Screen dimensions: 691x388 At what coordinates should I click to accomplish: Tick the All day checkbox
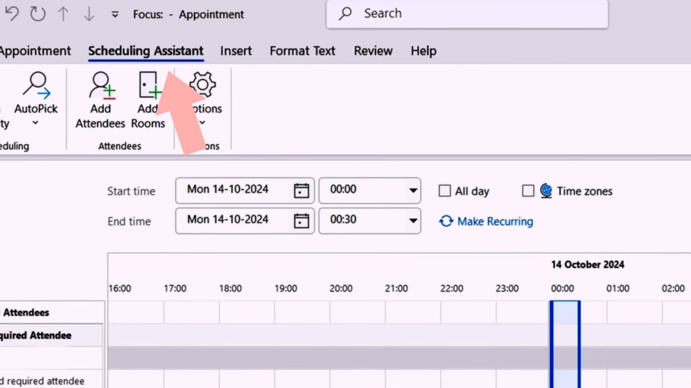(444, 190)
